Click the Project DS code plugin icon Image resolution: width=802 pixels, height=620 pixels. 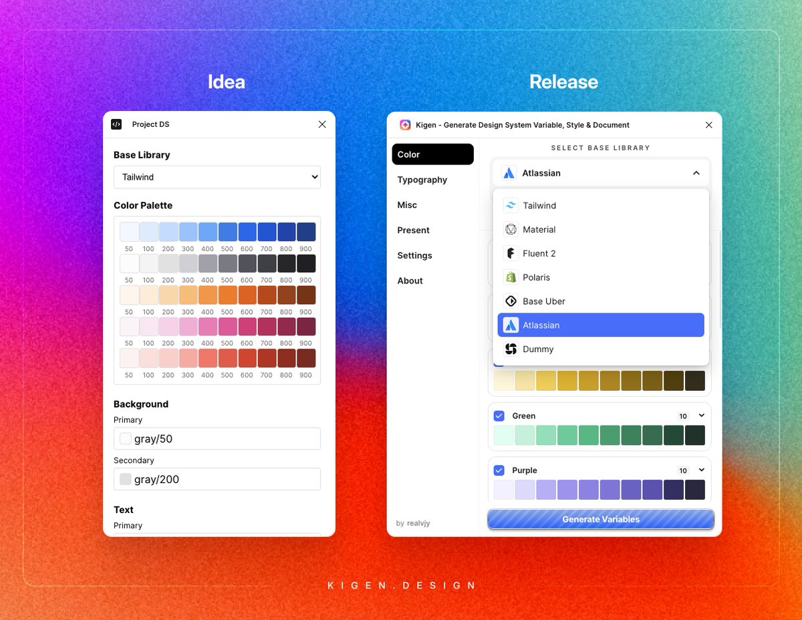pos(116,124)
